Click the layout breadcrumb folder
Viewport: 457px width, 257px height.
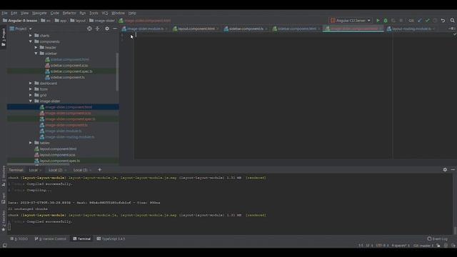pos(78,21)
